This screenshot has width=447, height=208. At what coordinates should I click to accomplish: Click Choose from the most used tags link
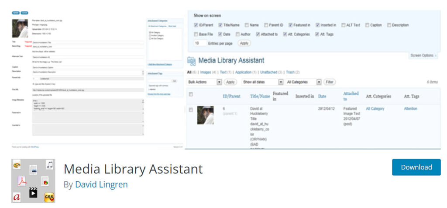coord(159,94)
